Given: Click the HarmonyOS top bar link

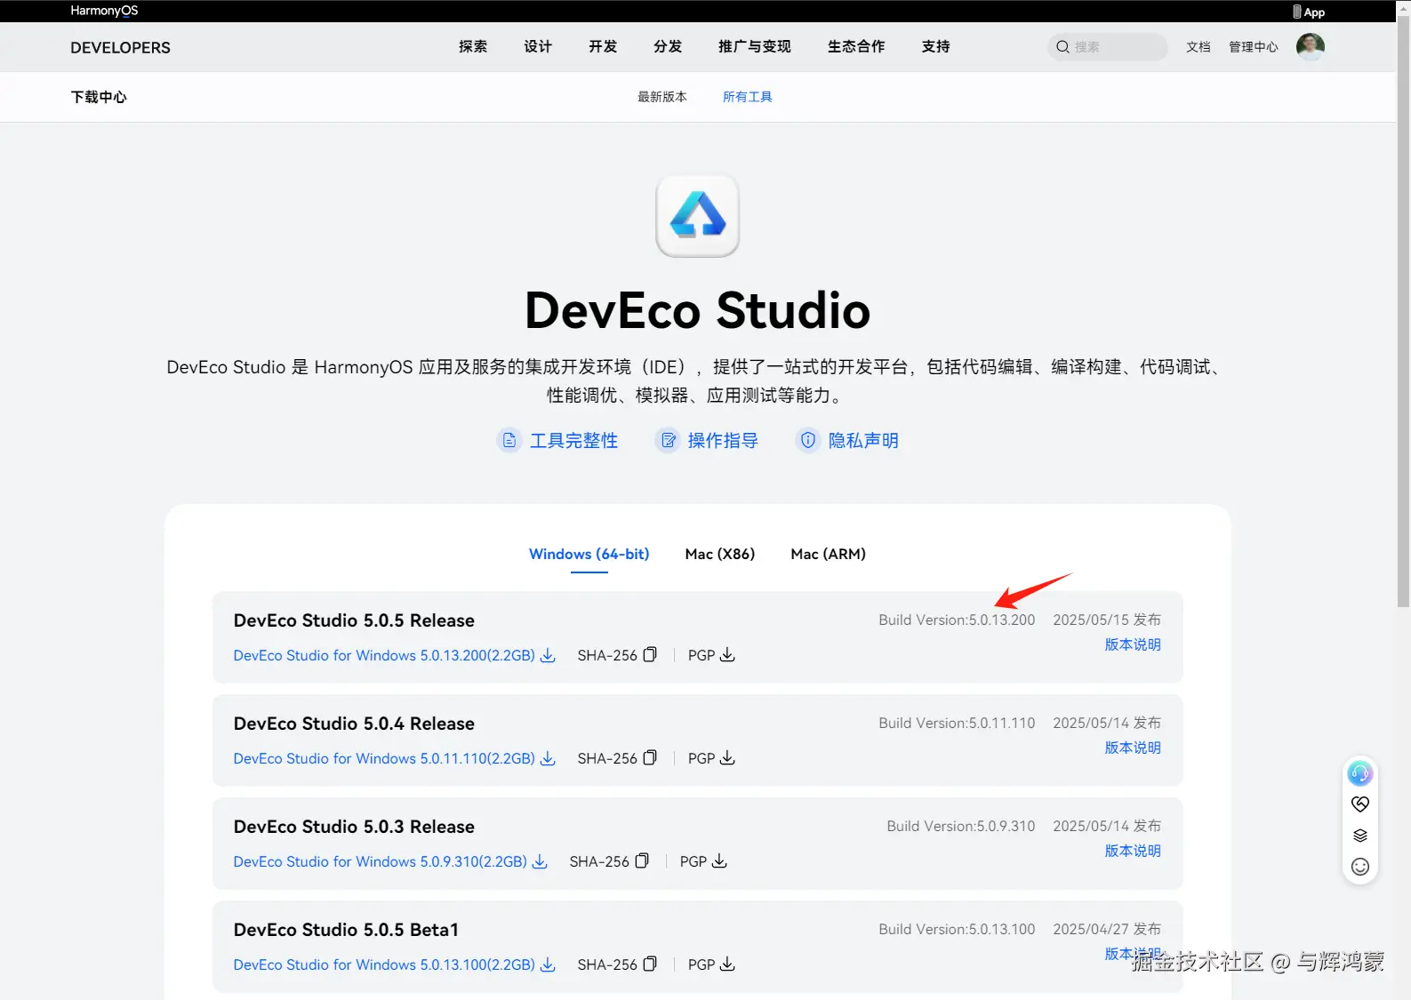Looking at the screenshot, I should tap(104, 11).
